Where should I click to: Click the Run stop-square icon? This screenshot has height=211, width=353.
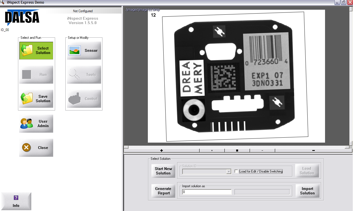tap(27, 74)
